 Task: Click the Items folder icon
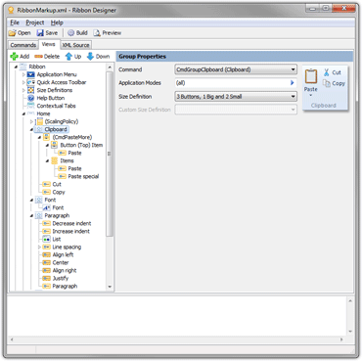[x=55, y=160]
